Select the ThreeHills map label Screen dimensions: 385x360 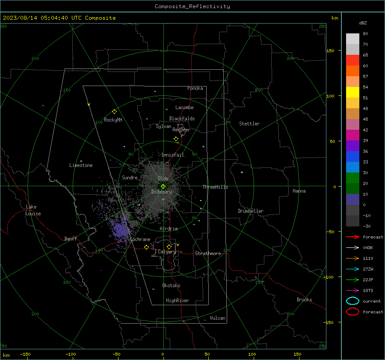point(215,187)
